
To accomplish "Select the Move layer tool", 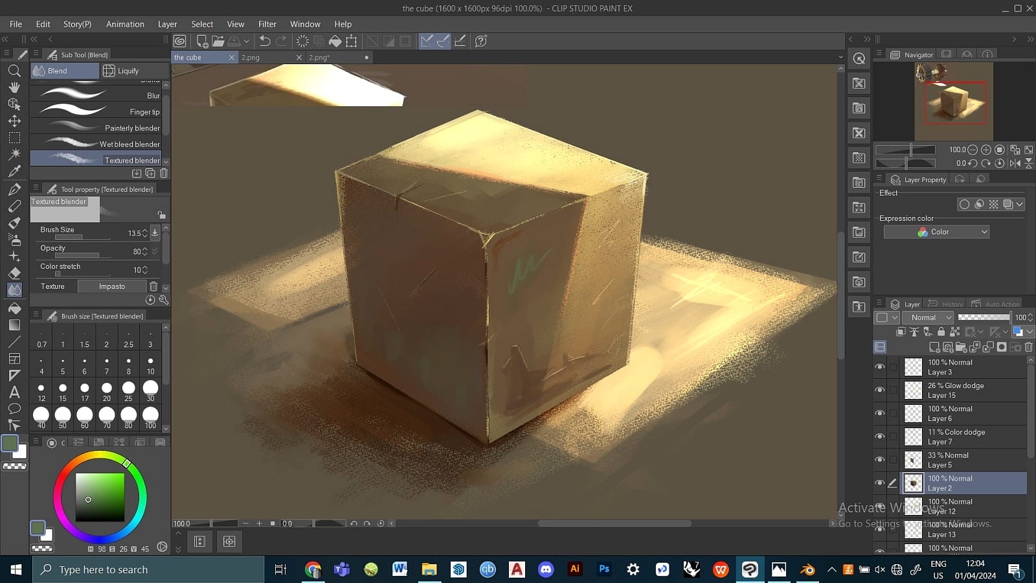I will click(14, 121).
